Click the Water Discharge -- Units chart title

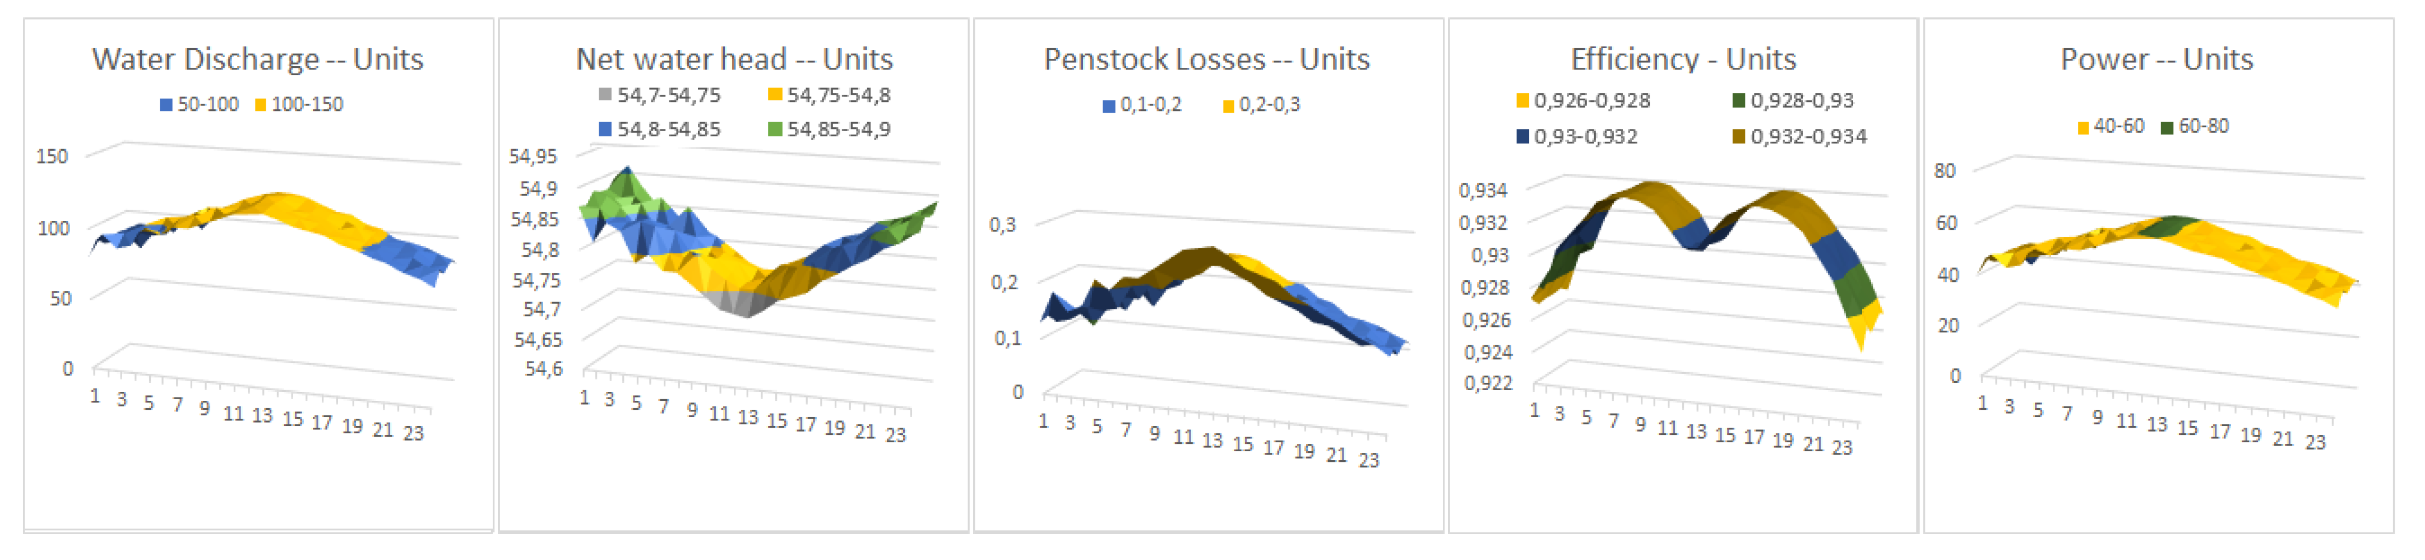tap(257, 59)
